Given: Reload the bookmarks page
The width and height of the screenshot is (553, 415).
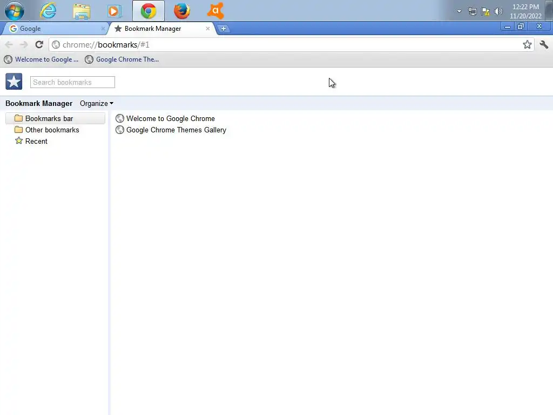Looking at the screenshot, I should point(39,44).
